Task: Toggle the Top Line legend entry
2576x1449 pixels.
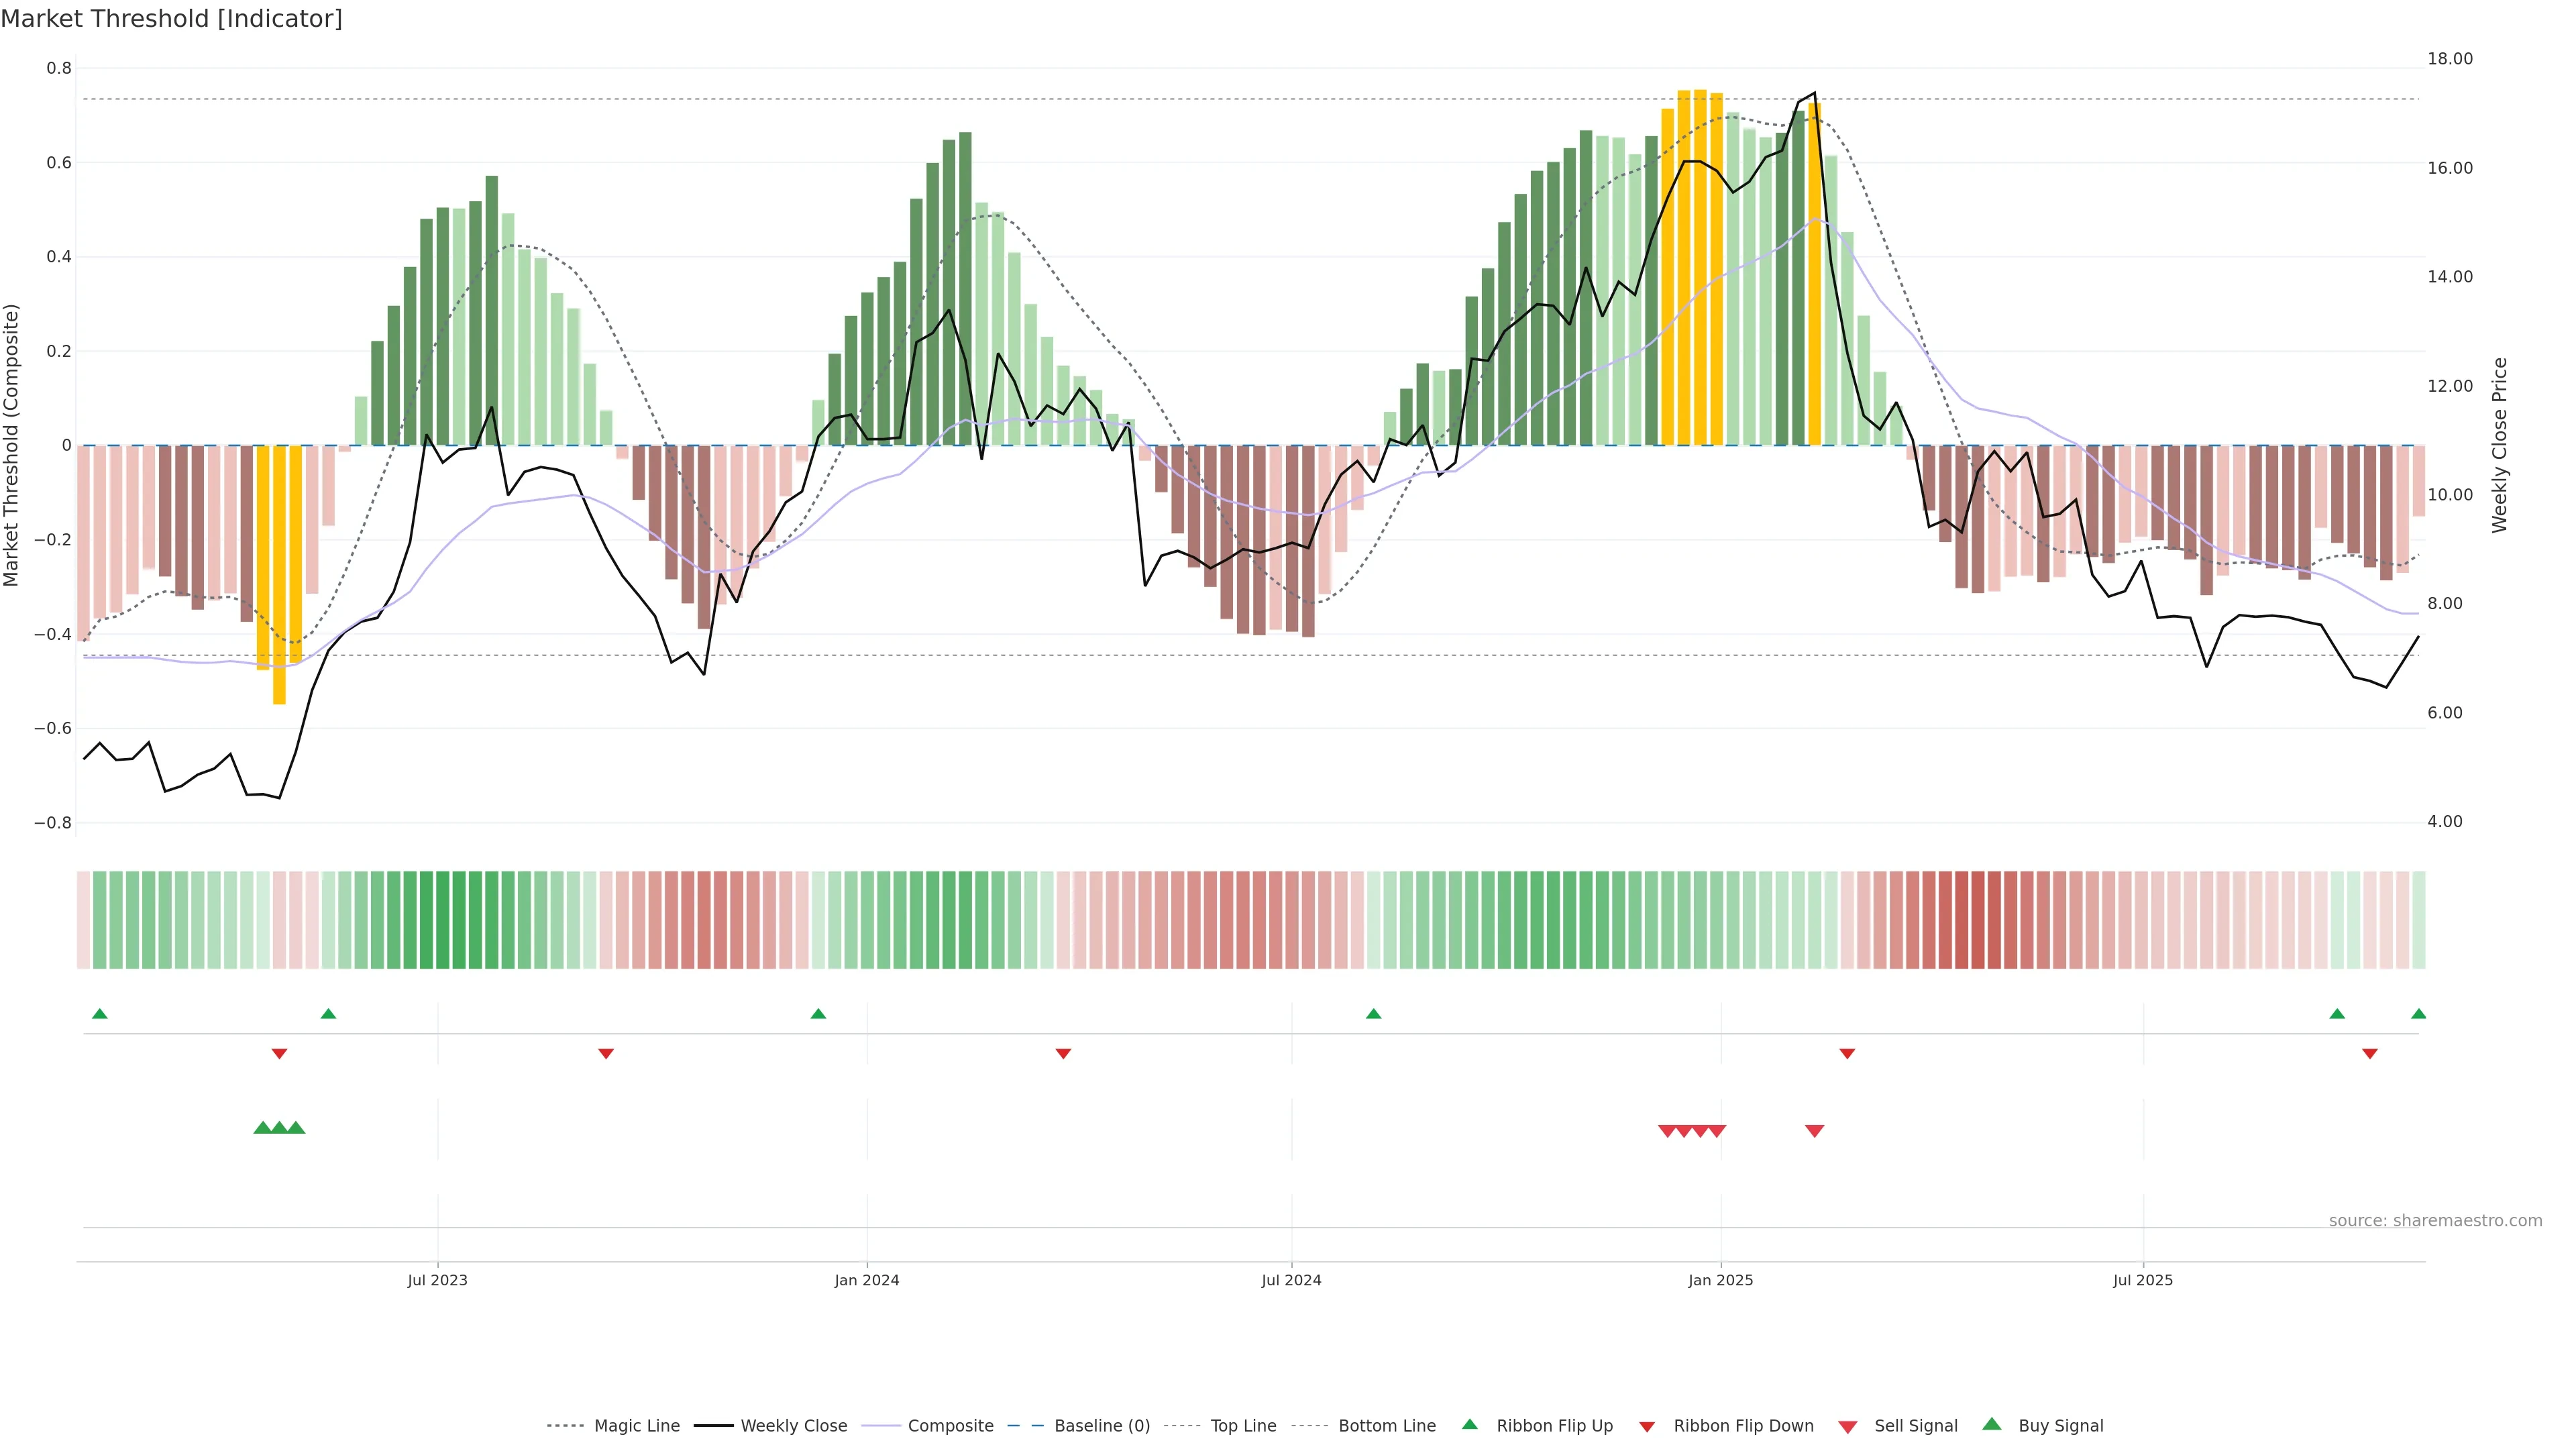Action: [1243, 1425]
